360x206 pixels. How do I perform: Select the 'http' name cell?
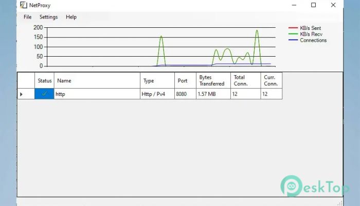tap(97, 94)
